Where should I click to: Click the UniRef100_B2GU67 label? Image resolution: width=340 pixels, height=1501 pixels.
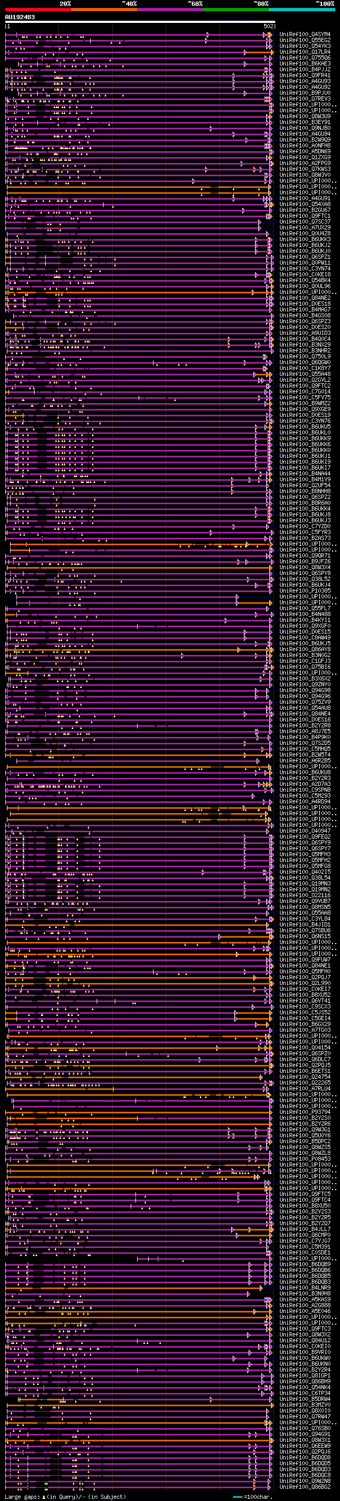pos(305,210)
